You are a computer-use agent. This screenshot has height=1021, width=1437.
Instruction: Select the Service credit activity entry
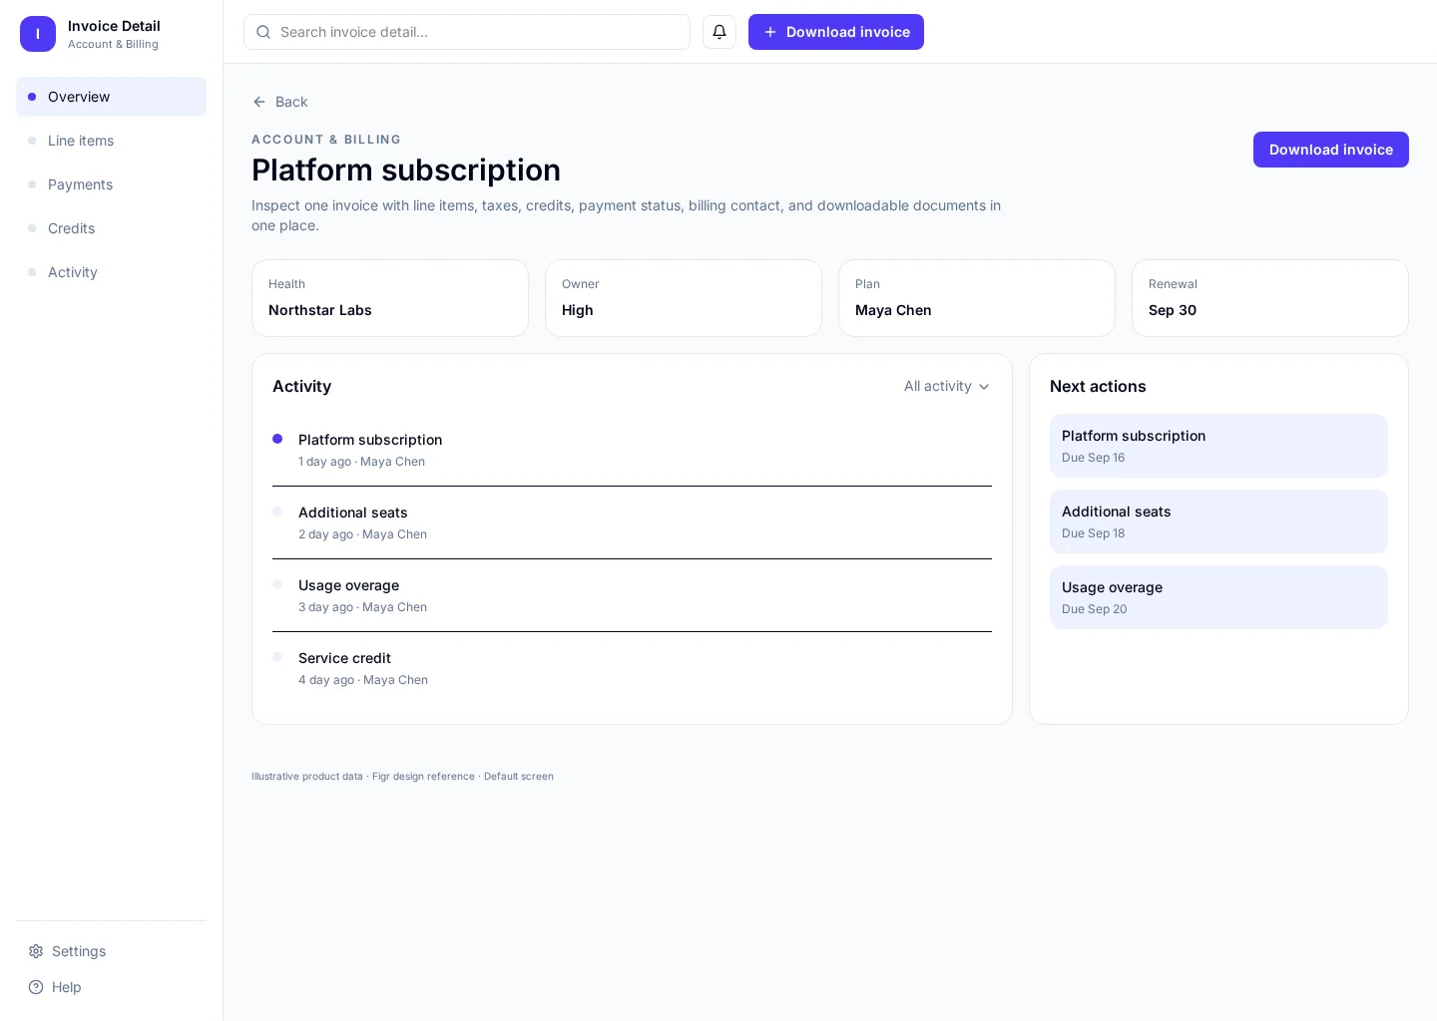point(632,668)
